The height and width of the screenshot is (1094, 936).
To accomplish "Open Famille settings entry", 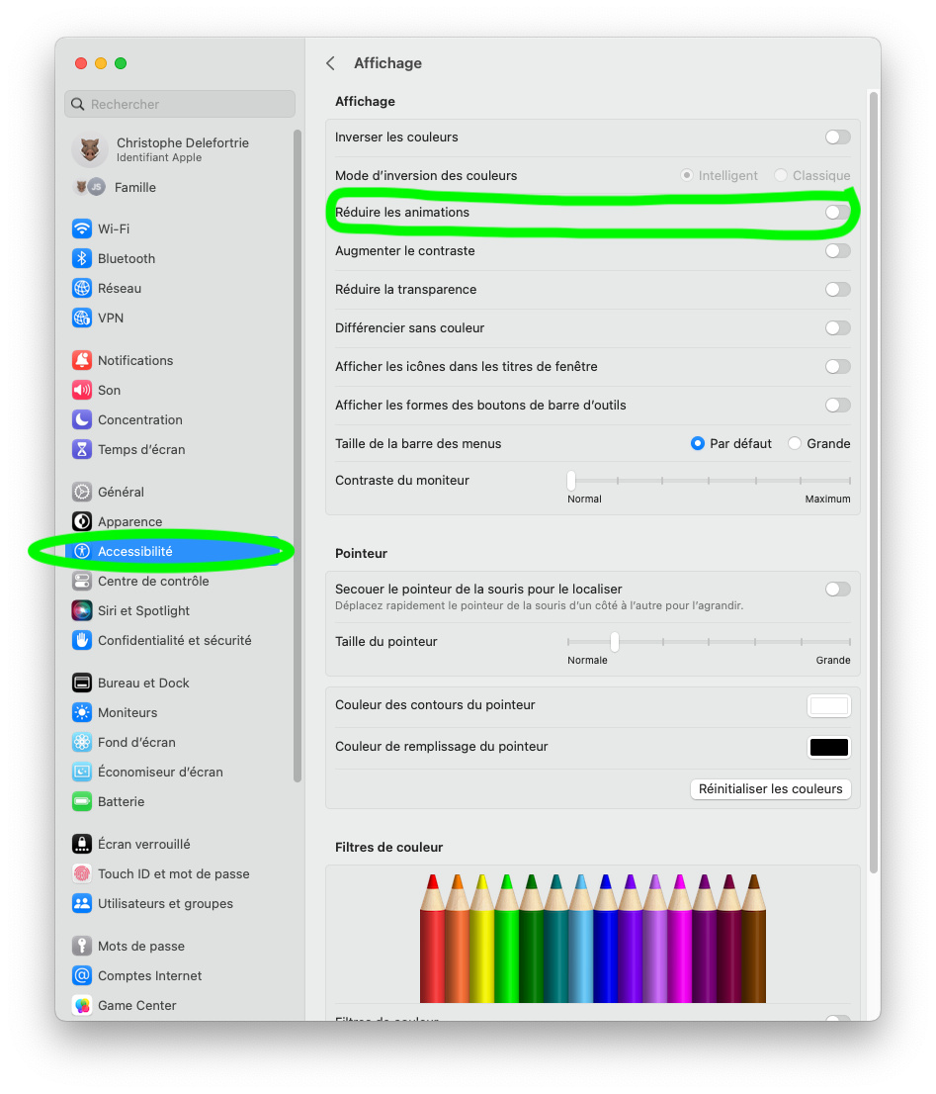I will tap(134, 187).
